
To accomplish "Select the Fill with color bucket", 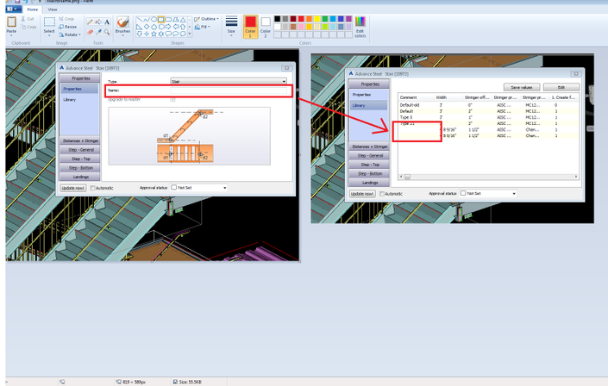I will click(98, 22).
